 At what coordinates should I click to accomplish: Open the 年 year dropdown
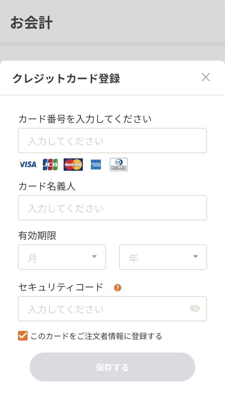163,257
